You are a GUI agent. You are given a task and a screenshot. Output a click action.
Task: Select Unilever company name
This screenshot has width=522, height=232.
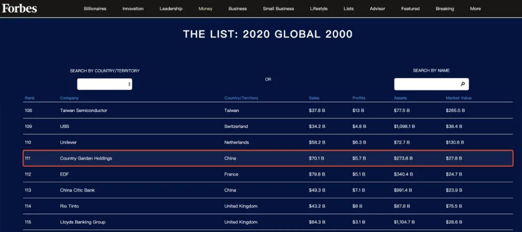pos(68,142)
